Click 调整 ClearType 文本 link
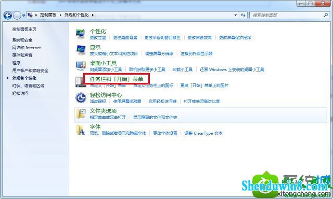 pyautogui.click(x=203, y=133)
